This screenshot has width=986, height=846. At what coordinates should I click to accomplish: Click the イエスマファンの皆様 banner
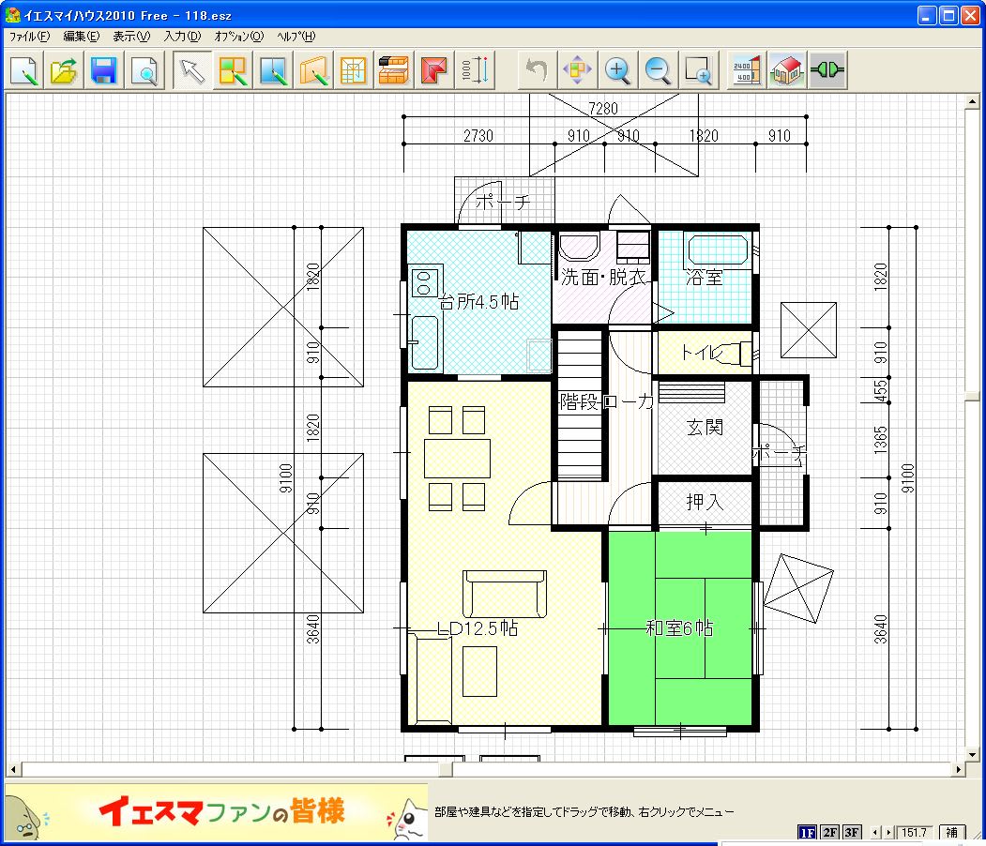215,812
